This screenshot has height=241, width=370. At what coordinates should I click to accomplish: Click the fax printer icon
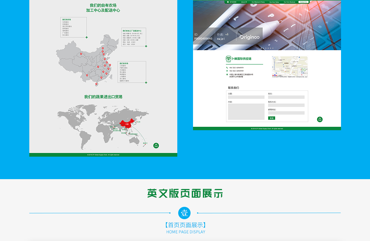pos(227,71)
